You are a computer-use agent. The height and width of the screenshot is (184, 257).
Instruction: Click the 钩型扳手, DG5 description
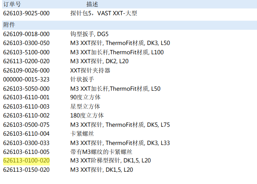click(89, 34)
